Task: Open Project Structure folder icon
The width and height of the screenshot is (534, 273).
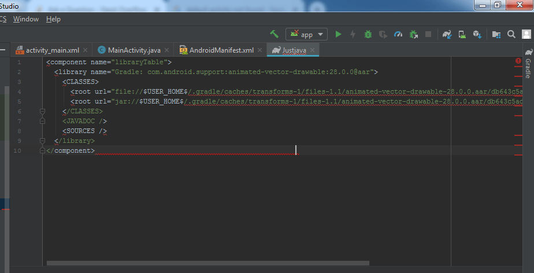Action: point(496,34)
